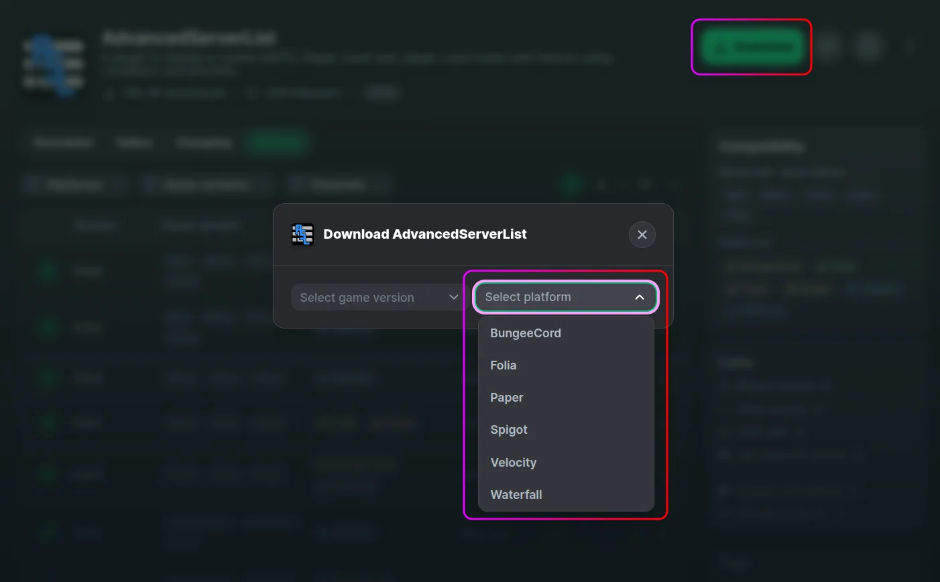Close the Download AdvancedServerList dialog

point(642,235)
